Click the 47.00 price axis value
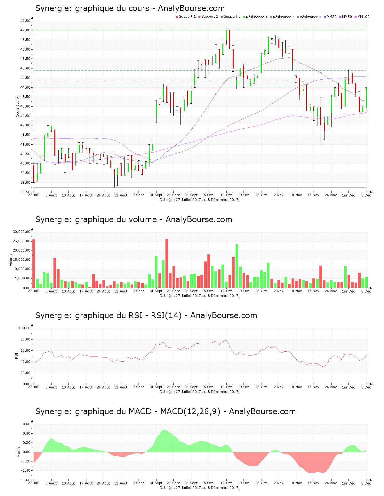Image resolution: width=384 pixels, height=496 pixels. (x=25, y=30)
